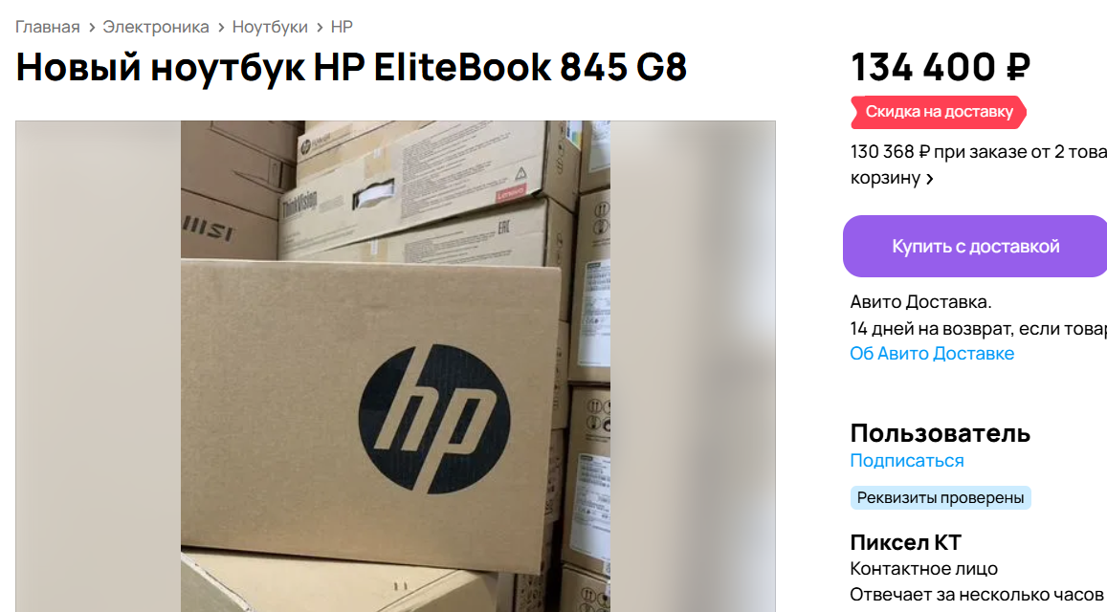
Task: Click Подписаться to follow seller
Action: click(x=906, y=461)
